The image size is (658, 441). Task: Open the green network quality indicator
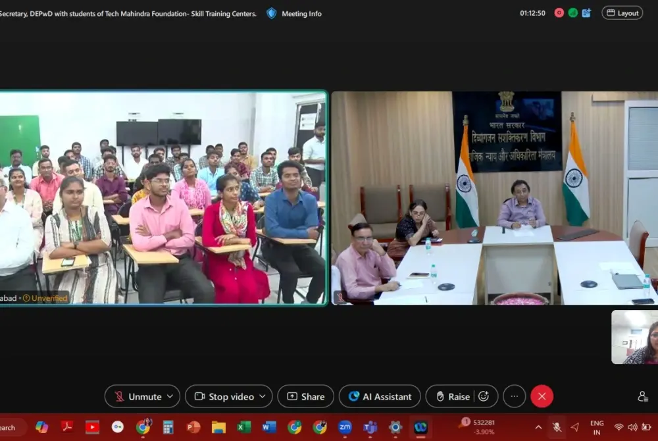[x=572, y=13]
